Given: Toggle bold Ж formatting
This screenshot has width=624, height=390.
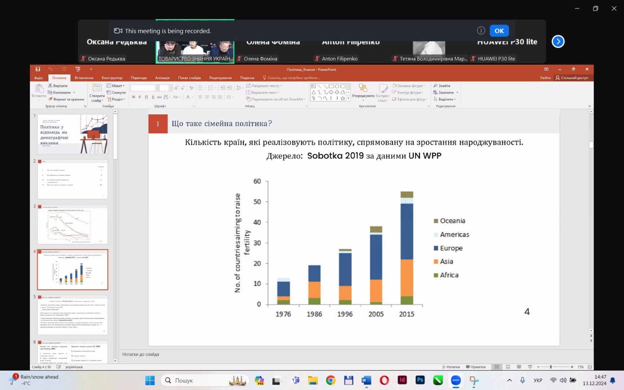Looking at the screenshot, I should click(134, 97).
